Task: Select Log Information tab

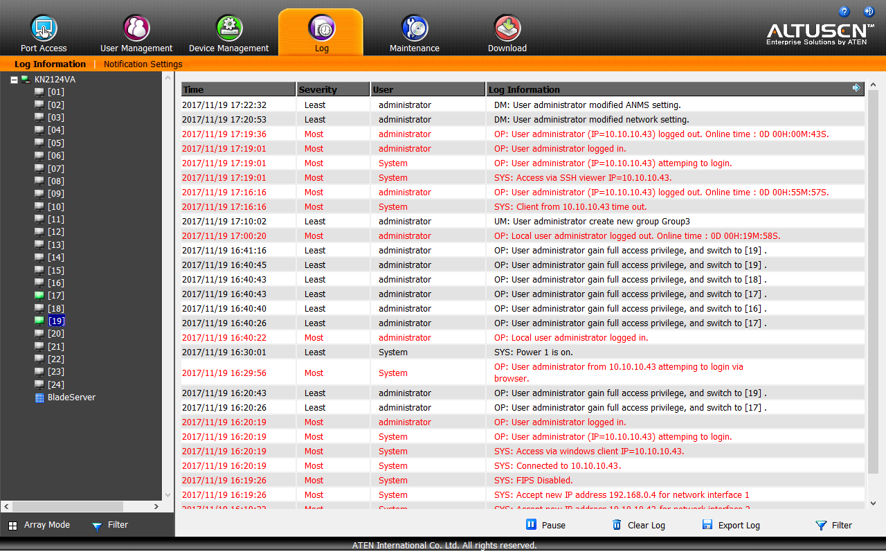Action: point(50,64)
